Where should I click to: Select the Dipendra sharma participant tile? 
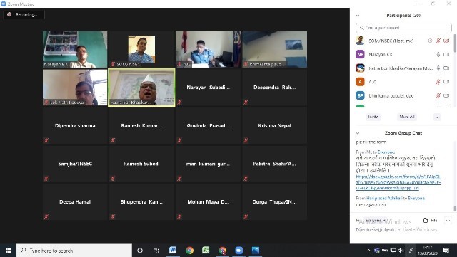click(75, 125)
